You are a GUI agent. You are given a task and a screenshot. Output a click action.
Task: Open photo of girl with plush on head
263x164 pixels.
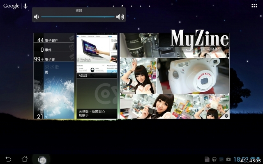pyautogui.click(x=211, y=107)
